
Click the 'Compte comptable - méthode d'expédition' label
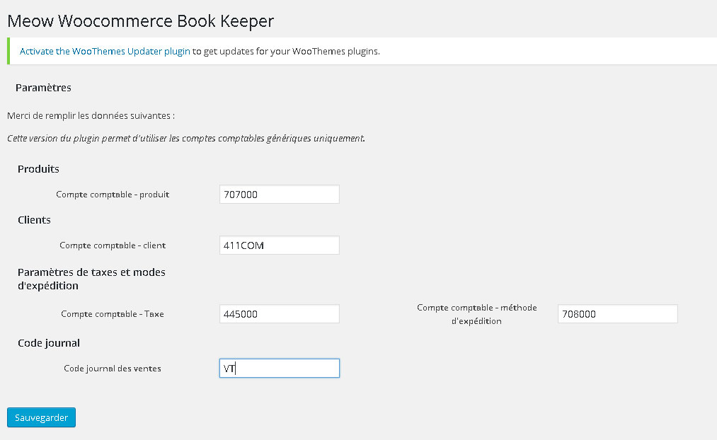point(476,314)
